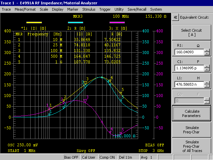Click the Calculate Parameters button
The height and width of the screenshot is (160, 213).
(x=192, y=113)
